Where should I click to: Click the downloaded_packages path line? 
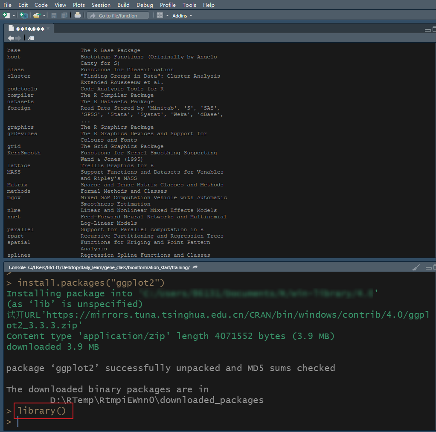157,400
